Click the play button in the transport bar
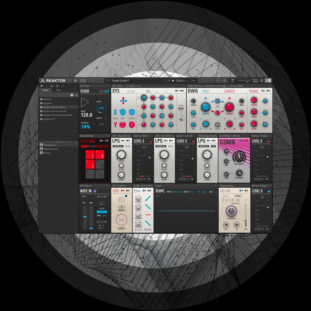311x311 pixels. 173,80
